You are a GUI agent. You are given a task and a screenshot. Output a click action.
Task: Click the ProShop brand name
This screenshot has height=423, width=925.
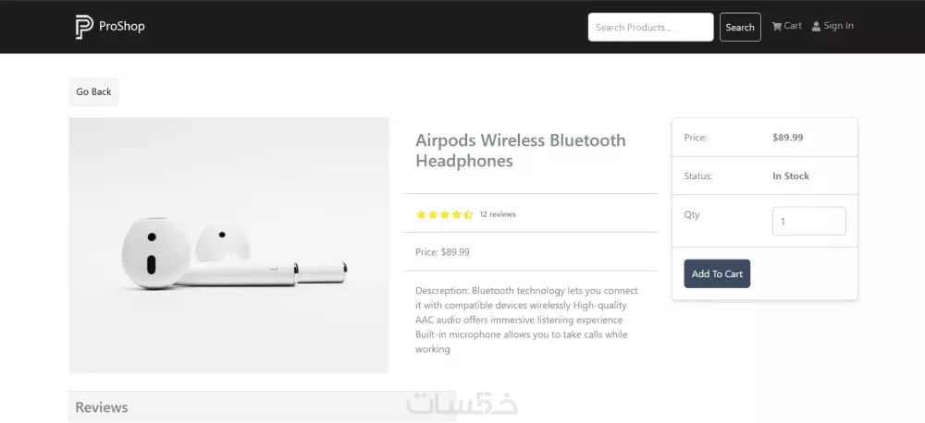[122, 26]
